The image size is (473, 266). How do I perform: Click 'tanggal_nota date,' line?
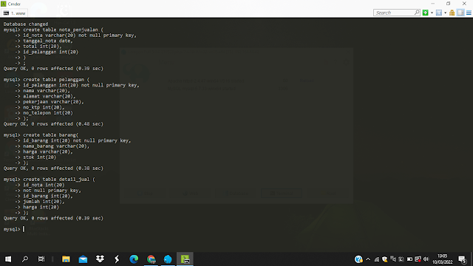pyautogui.click(x=47, y=41)
